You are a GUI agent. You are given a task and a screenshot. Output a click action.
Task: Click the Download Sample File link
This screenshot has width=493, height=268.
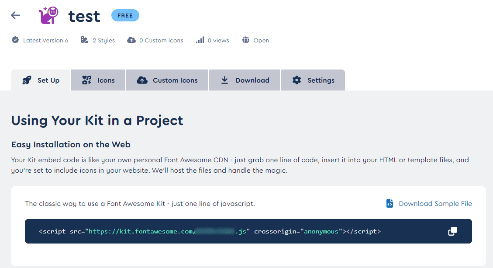coord(435,204)
